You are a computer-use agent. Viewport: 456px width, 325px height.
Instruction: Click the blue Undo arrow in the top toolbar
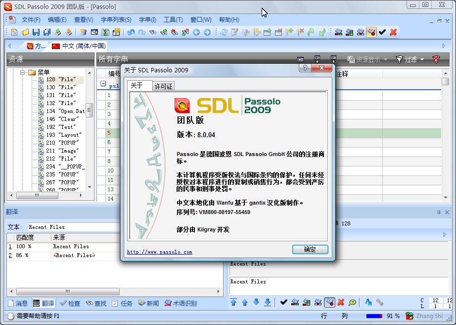tap(131, 32)
